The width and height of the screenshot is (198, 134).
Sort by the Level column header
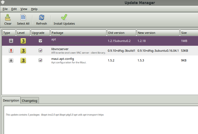23,33
